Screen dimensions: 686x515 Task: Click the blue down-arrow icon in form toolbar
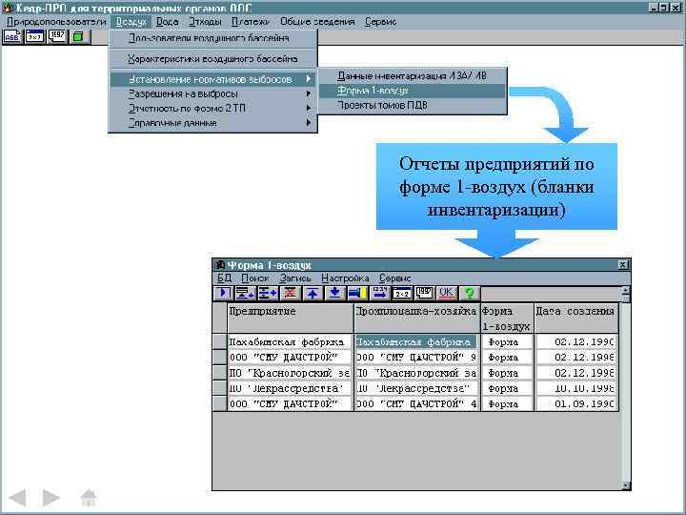[x=334, y=293]
